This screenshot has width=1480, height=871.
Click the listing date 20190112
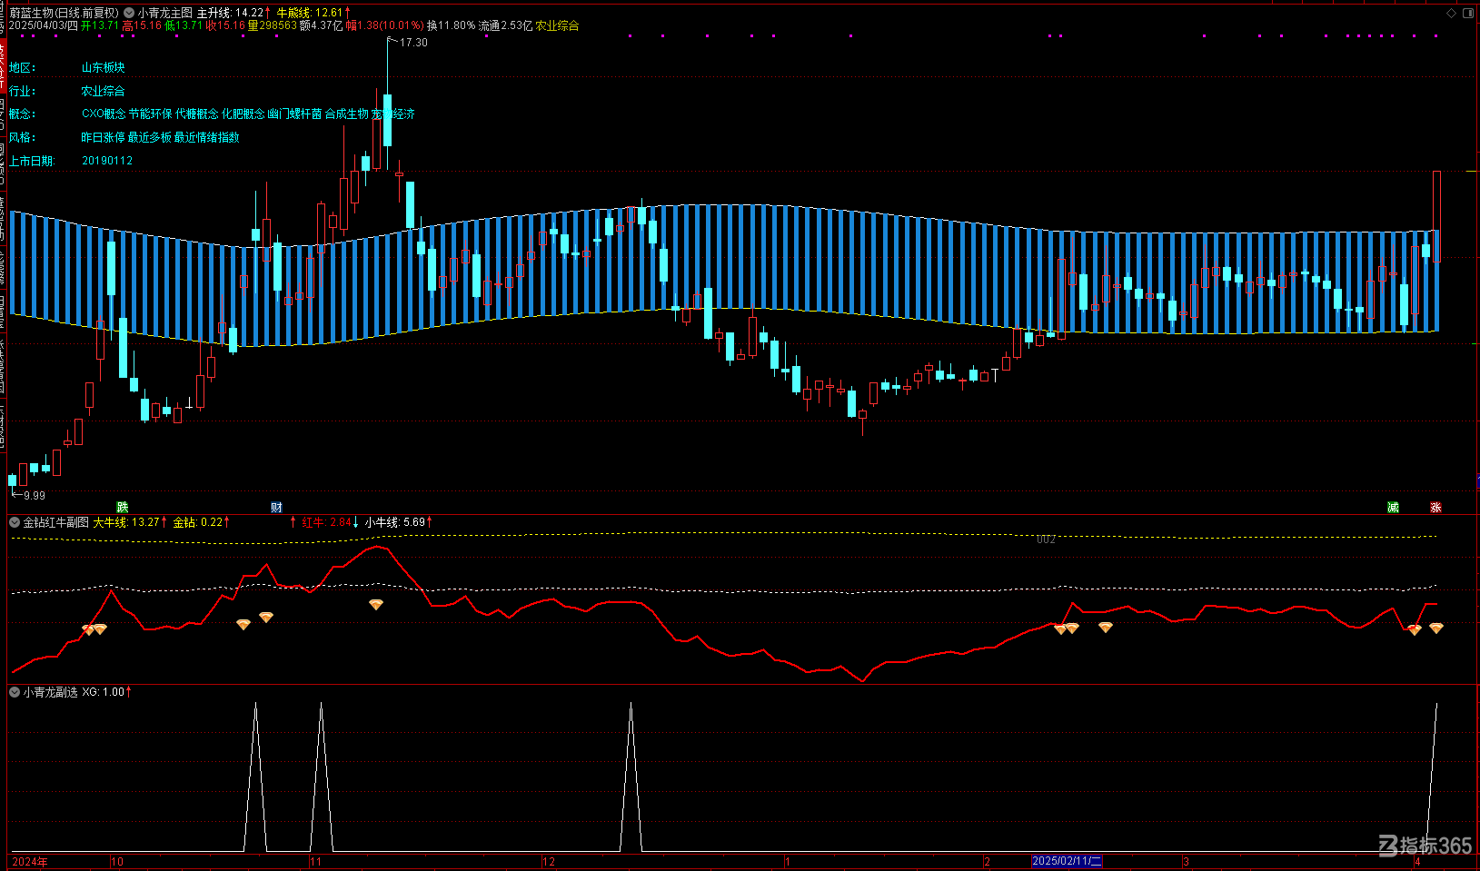click(107, 161)
